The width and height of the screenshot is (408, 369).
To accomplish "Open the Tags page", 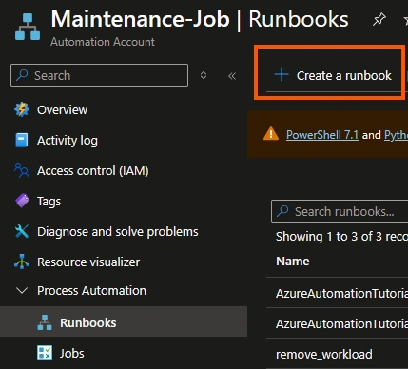I will pos(49,202).
